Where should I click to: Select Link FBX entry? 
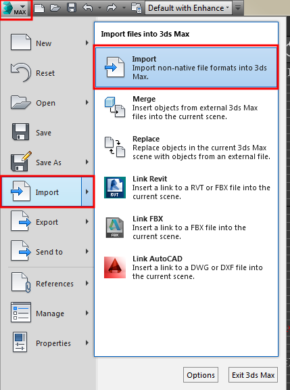pyautogui.click(x=186, y=227)
